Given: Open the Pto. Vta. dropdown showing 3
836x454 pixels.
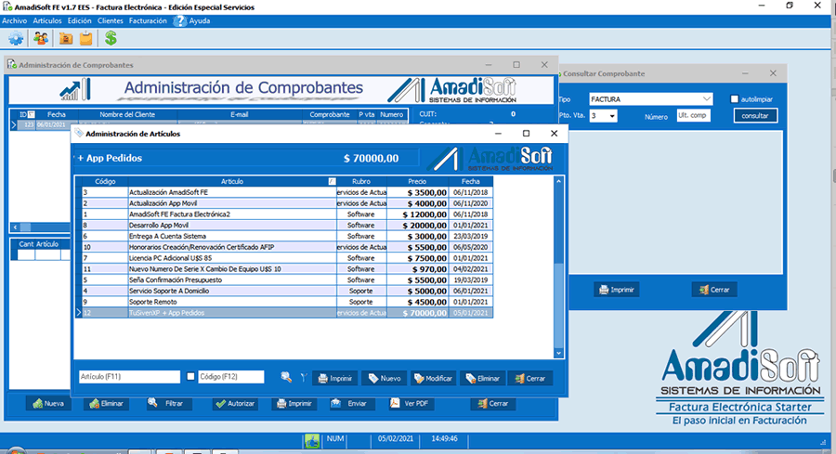Looking at the screenshot, I should click(612, 116).
